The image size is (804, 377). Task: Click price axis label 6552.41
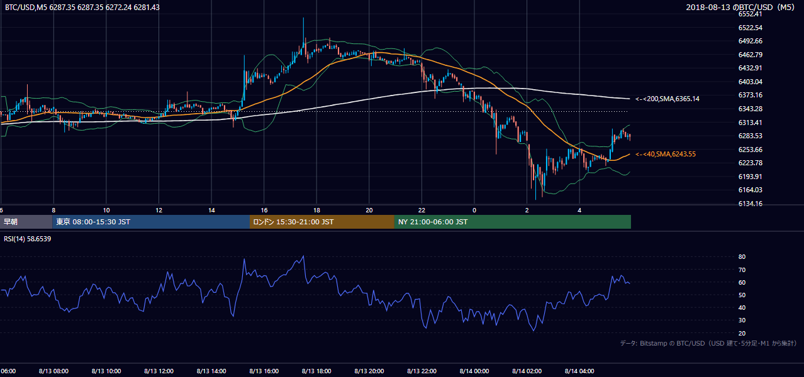point(751,14)
